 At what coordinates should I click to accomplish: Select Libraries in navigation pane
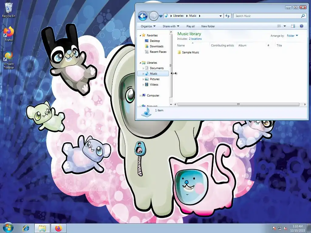pos(152,62)
